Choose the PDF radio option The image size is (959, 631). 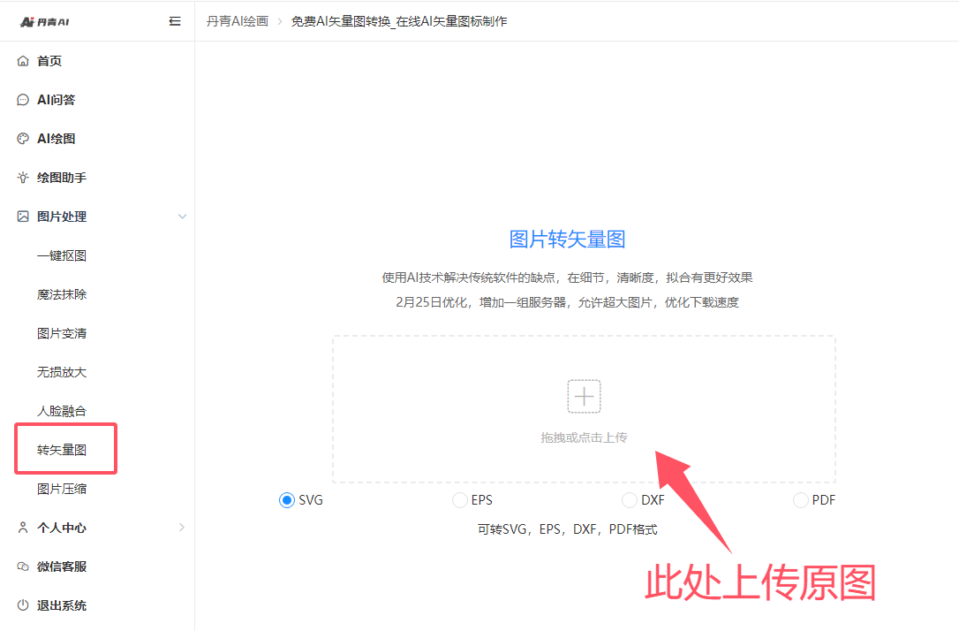[801, 500]
